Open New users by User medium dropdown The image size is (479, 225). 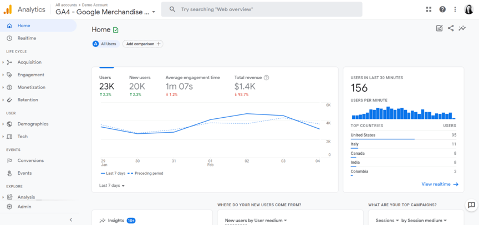click(x=256, y=221)
